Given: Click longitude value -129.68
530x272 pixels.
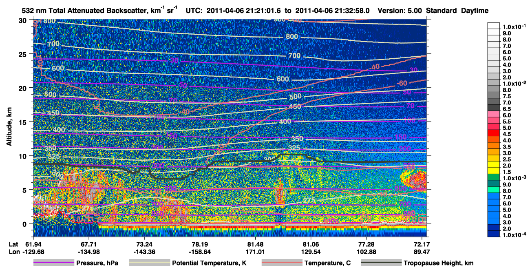Looking at the screenshot, I should click(x=33, y=252).
